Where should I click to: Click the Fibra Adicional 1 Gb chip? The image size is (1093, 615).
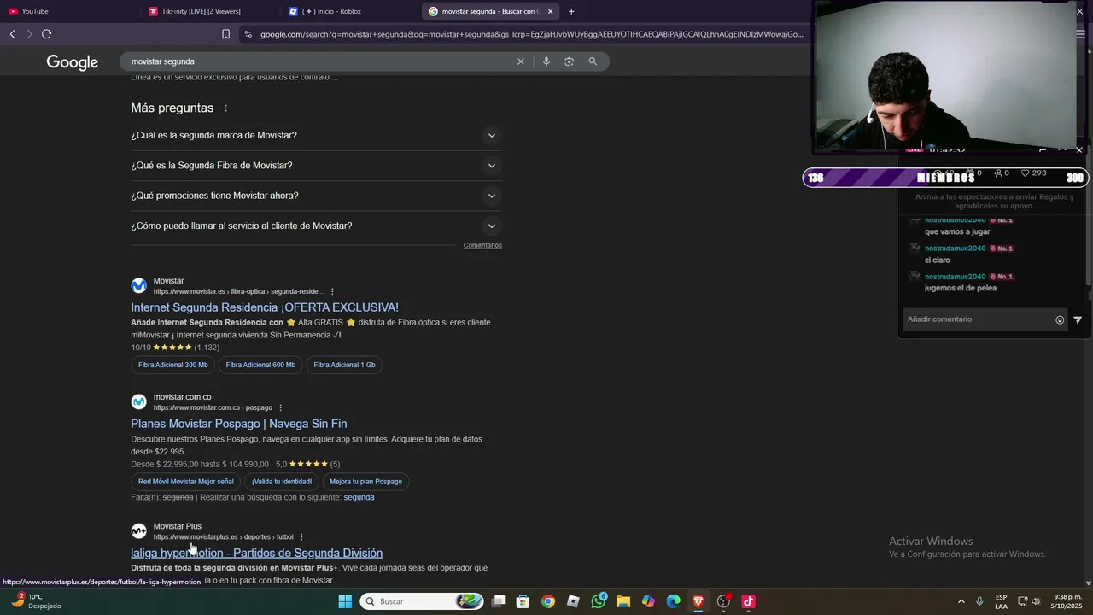344,365
